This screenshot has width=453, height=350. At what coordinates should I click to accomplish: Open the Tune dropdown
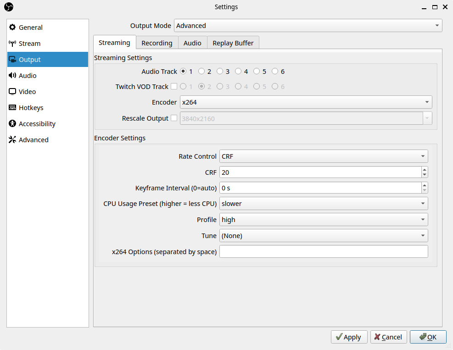(324, 235)
